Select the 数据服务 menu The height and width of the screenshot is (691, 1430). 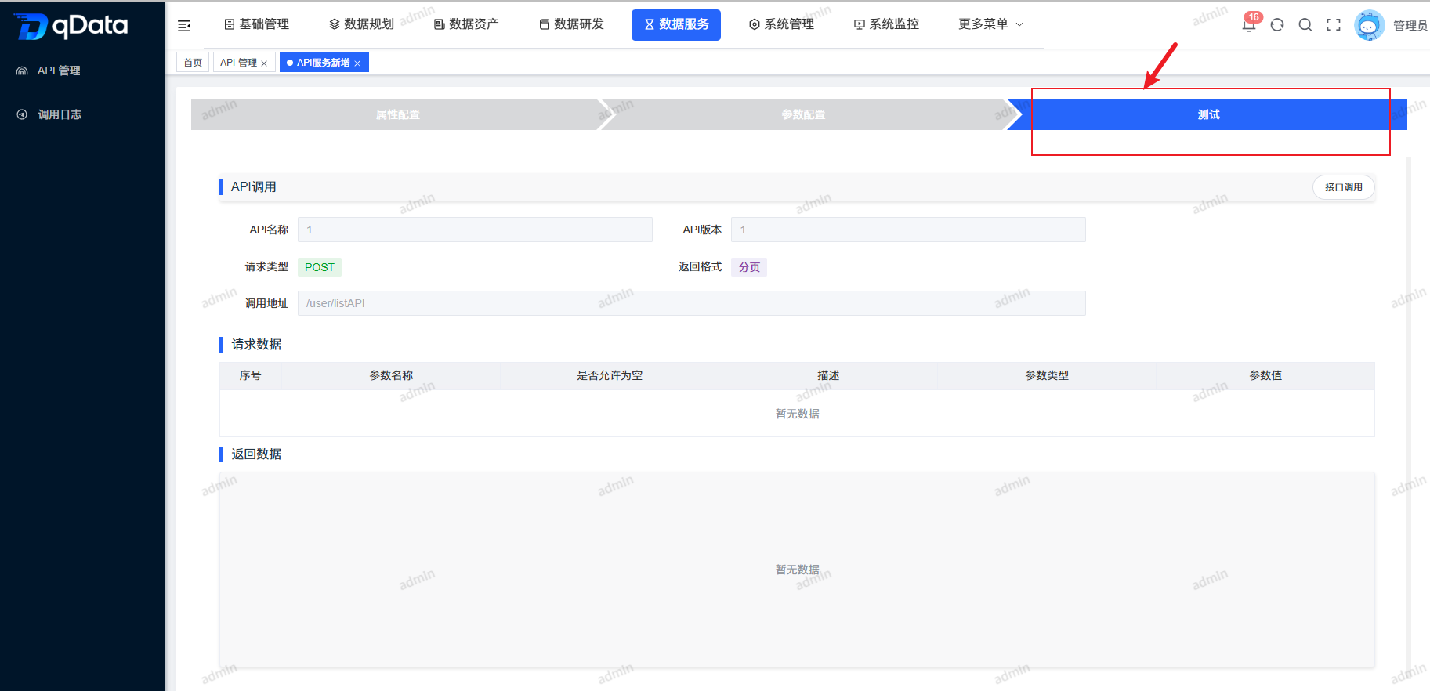point(676,24)
